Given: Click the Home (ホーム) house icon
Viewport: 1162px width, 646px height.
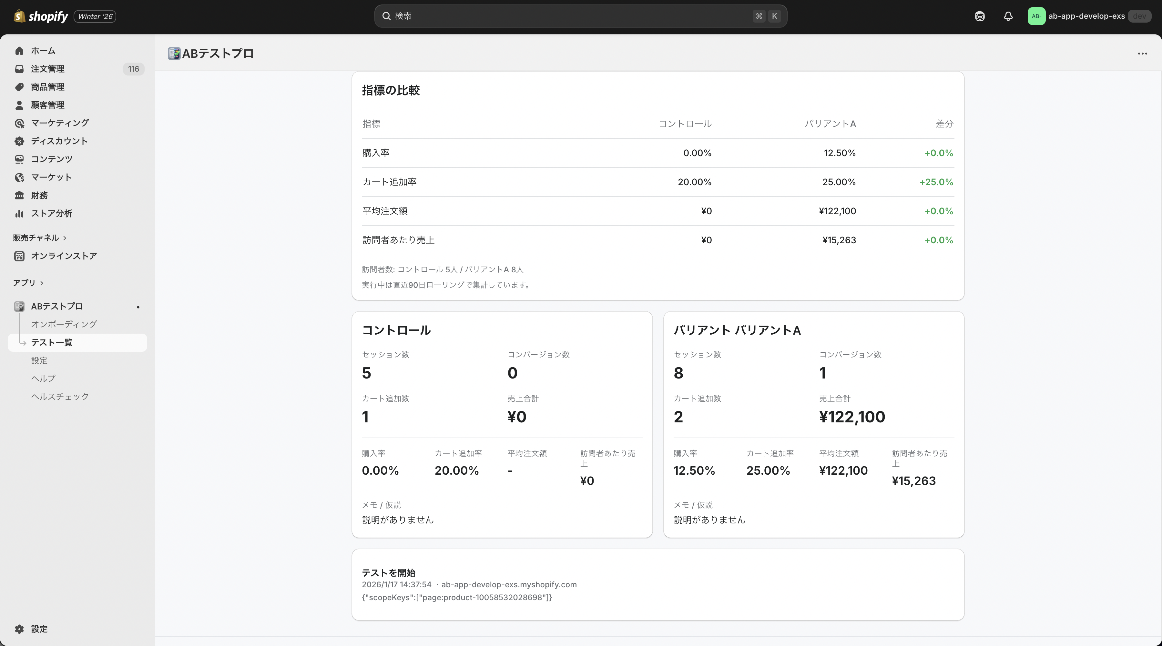Looking at the screenshot, I should (x=19, y=51).
